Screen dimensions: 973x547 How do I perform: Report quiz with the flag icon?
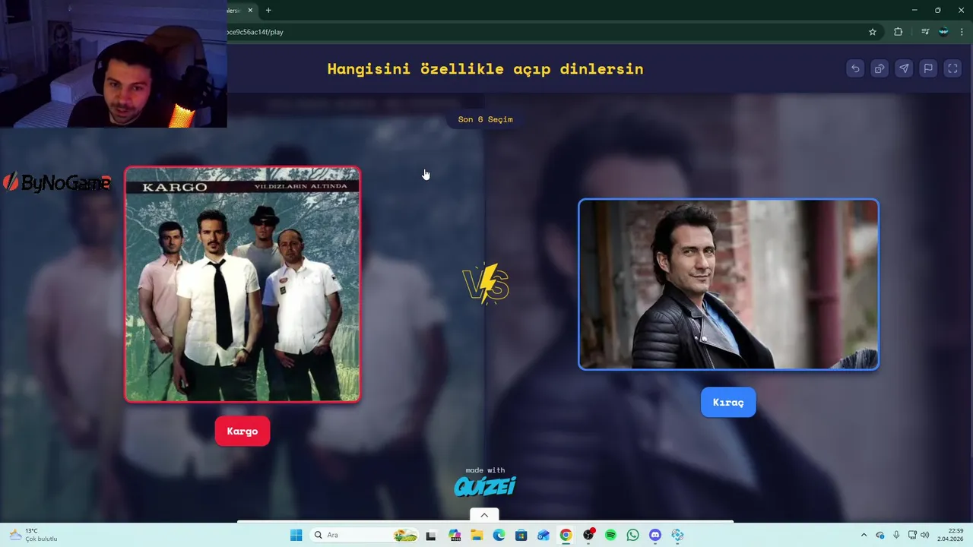pos(928,68)
